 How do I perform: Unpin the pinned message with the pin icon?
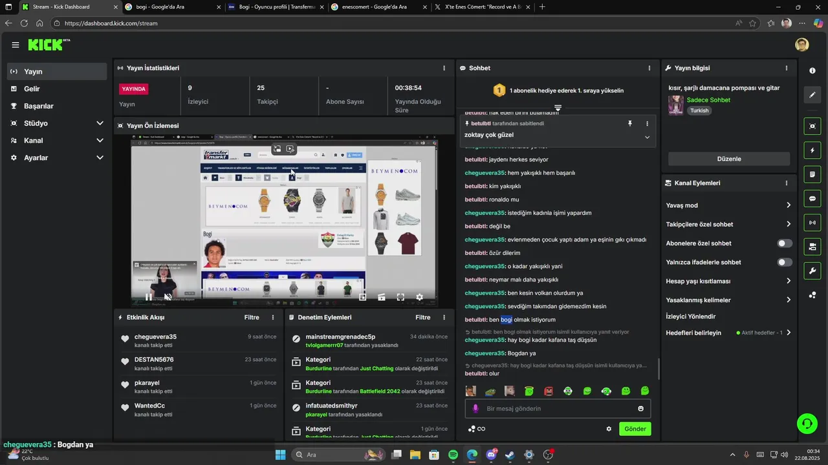pyautogui.click(x=630, y=123)
